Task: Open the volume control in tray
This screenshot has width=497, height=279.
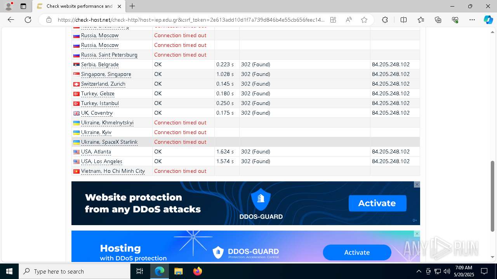Action: (447, 271)
